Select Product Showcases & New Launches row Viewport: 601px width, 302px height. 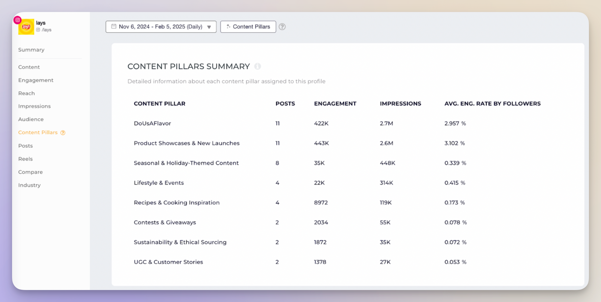click(x=348, y=143)
